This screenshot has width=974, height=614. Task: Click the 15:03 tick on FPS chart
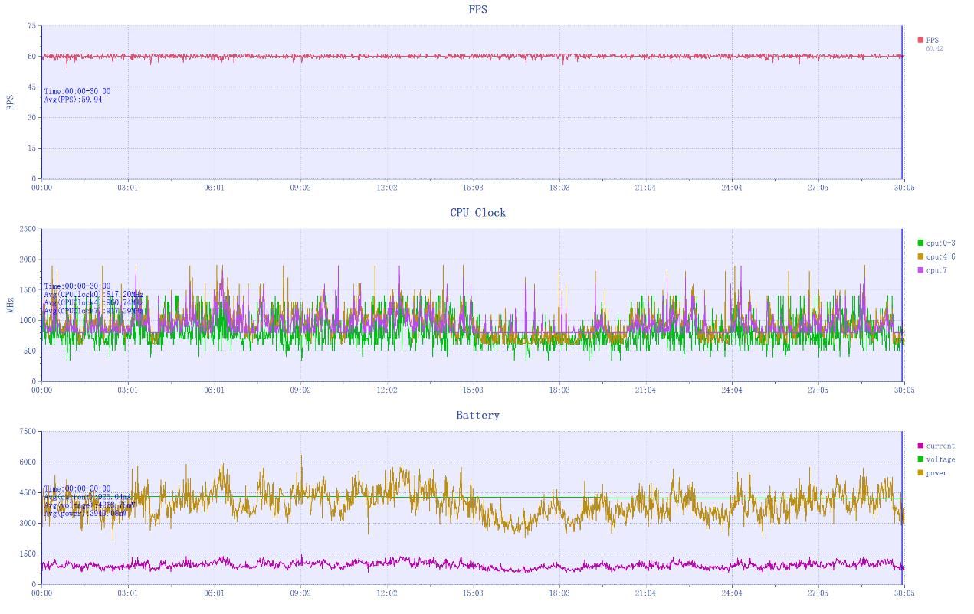click(473, 188)
